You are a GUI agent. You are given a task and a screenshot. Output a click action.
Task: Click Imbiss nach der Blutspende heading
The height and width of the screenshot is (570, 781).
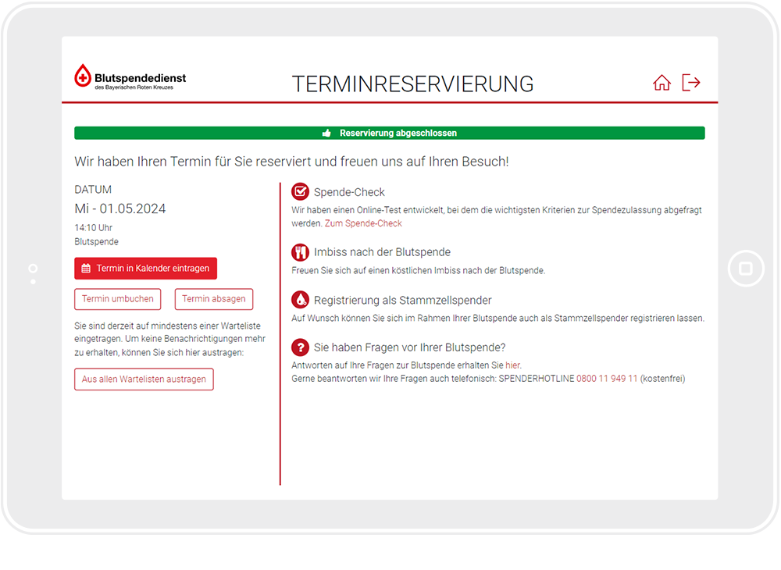(x=382, y=252)
